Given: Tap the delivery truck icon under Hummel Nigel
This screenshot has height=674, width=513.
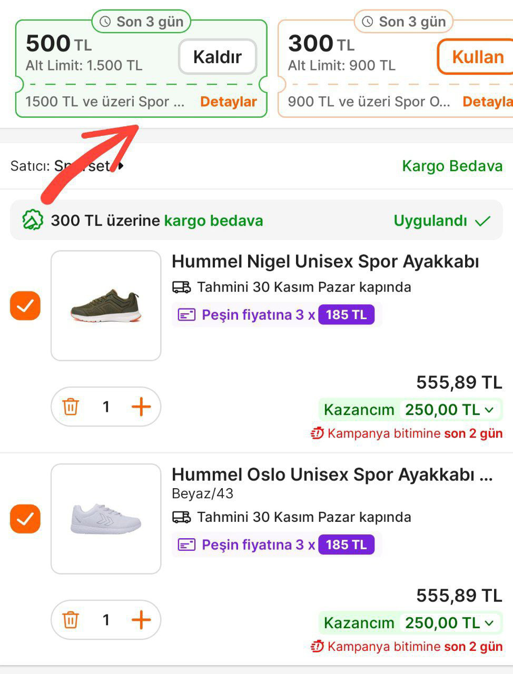Looking at the screenshot, I should pyautogui.click(x=181, y=287).
